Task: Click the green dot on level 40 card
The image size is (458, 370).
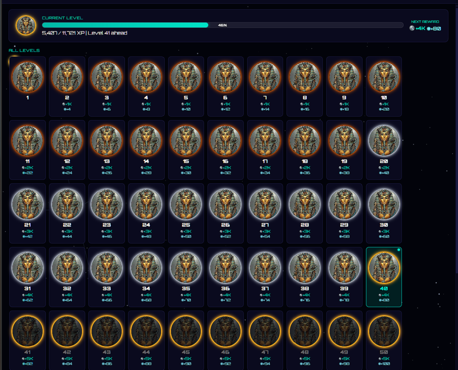Action: (x=399, y=250)
